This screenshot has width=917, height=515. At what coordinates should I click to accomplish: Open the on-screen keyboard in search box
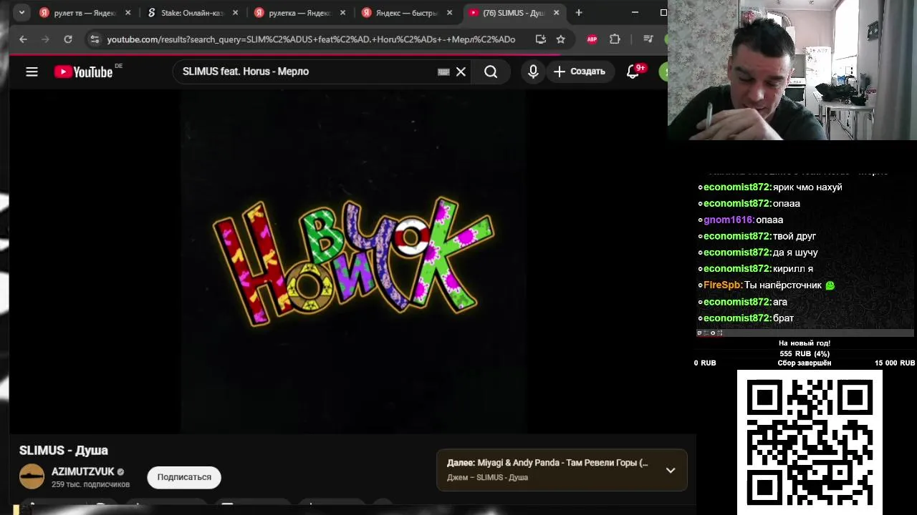[x=443, y=72]
